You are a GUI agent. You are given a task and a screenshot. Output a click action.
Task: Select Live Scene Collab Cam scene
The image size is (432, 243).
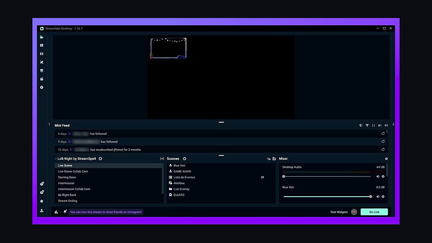tap(109, 171)
